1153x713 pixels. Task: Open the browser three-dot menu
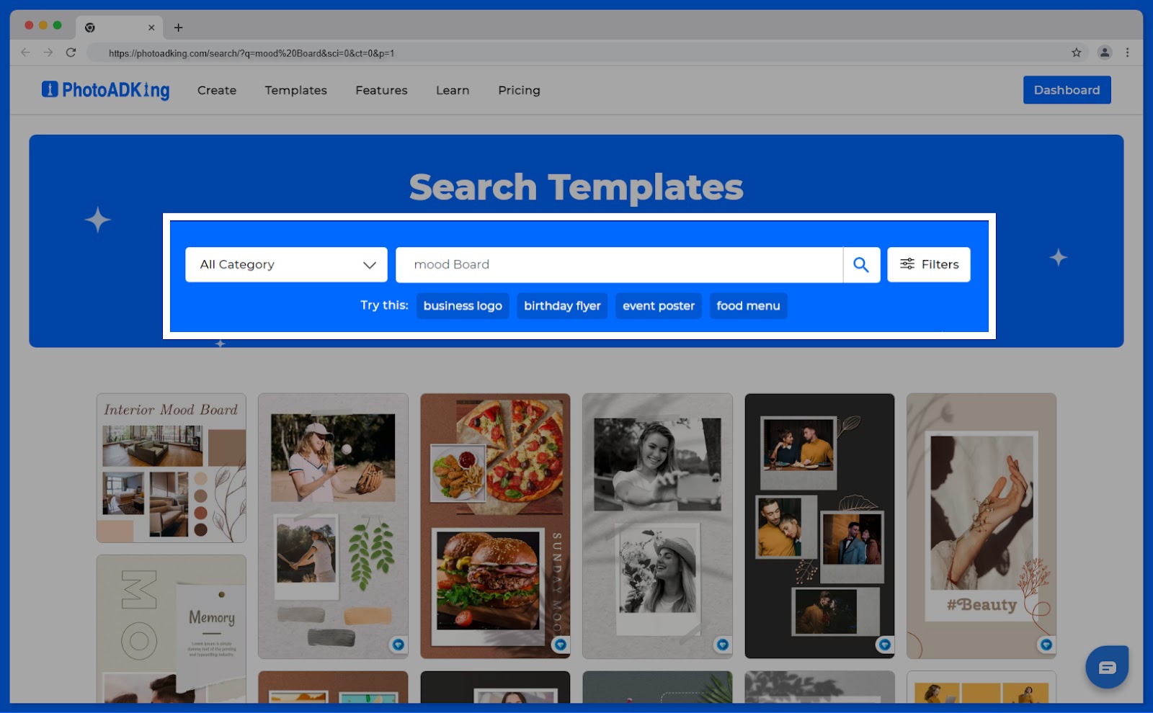tap(1128, 53)
